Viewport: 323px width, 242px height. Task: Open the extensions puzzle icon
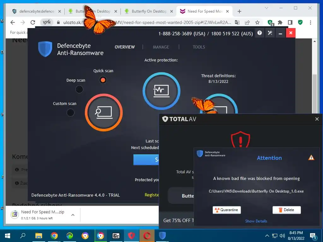point(280,22)
